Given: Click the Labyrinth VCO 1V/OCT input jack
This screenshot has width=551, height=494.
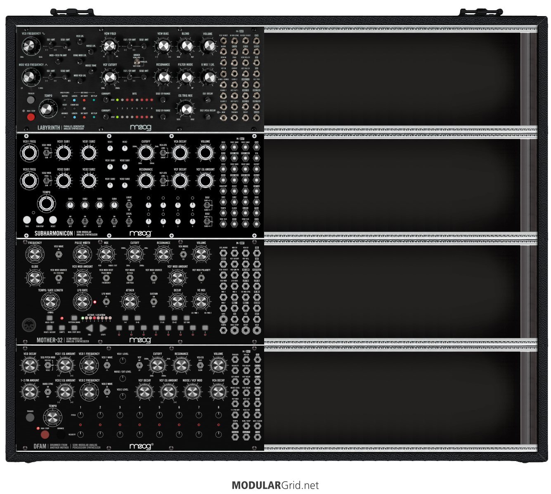Looking at the screenshot, I should point(223,41).
